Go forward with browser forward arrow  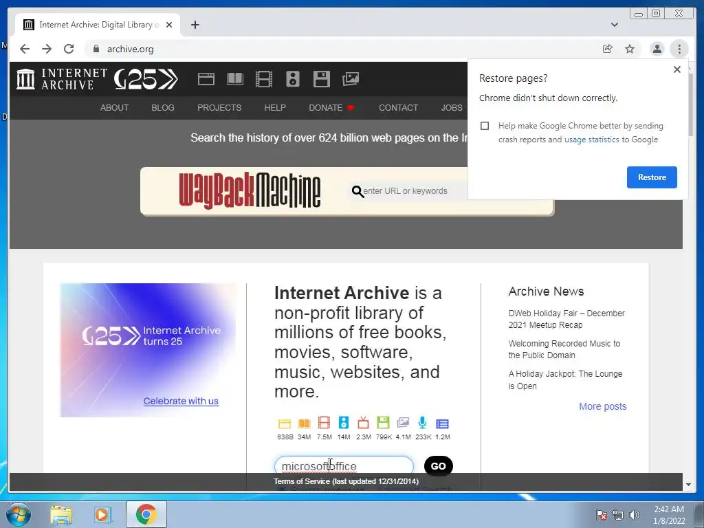tap(47, 49)
